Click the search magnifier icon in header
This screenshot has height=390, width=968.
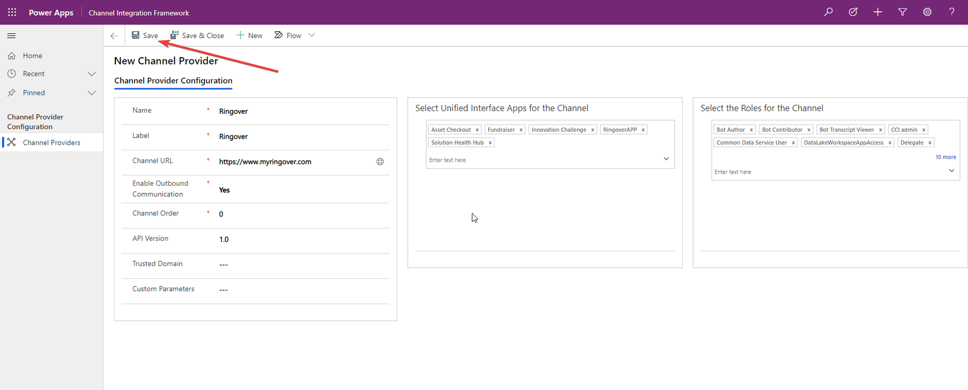pos(828,12)
